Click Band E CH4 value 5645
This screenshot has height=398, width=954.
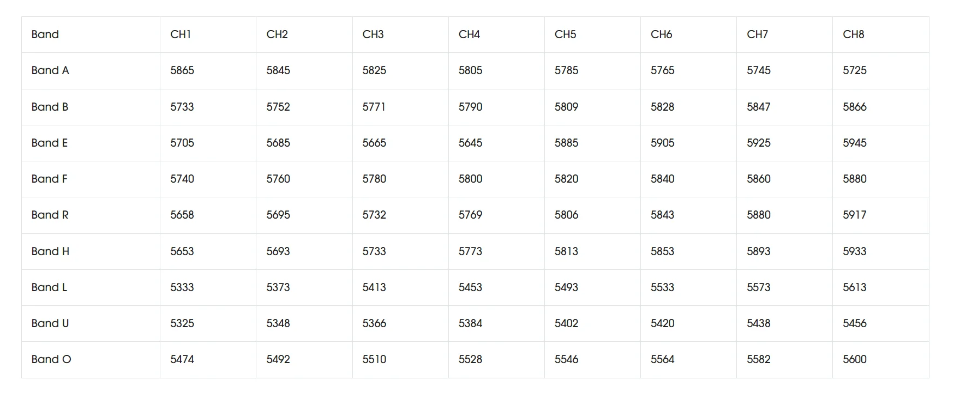(470, 143)
